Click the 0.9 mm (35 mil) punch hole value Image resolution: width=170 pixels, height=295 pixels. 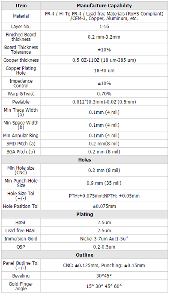[104, 183]
